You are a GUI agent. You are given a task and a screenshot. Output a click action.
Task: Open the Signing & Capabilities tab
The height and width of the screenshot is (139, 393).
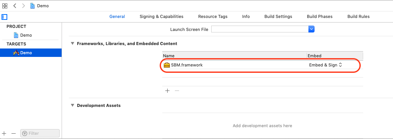pyautogui.click(x=161, y=16)
